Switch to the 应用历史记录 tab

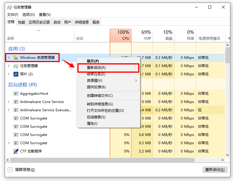(x=39, y=22)
